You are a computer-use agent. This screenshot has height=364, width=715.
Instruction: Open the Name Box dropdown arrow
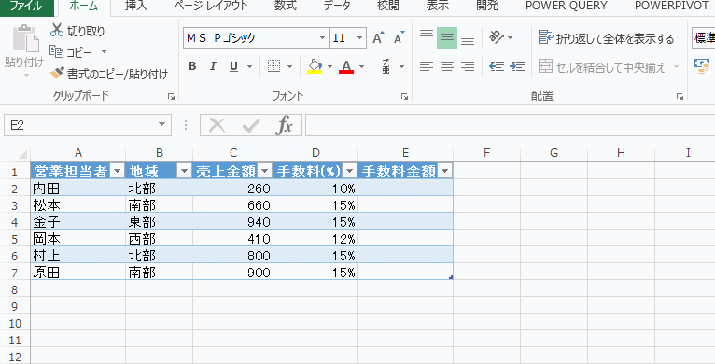[x=161, y=125]
